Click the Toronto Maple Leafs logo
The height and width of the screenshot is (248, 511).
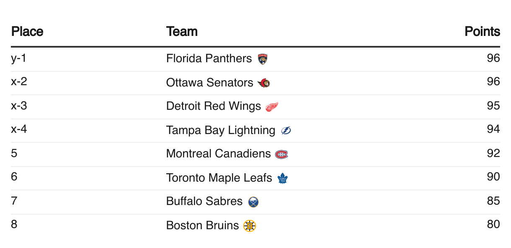(283, 179)
